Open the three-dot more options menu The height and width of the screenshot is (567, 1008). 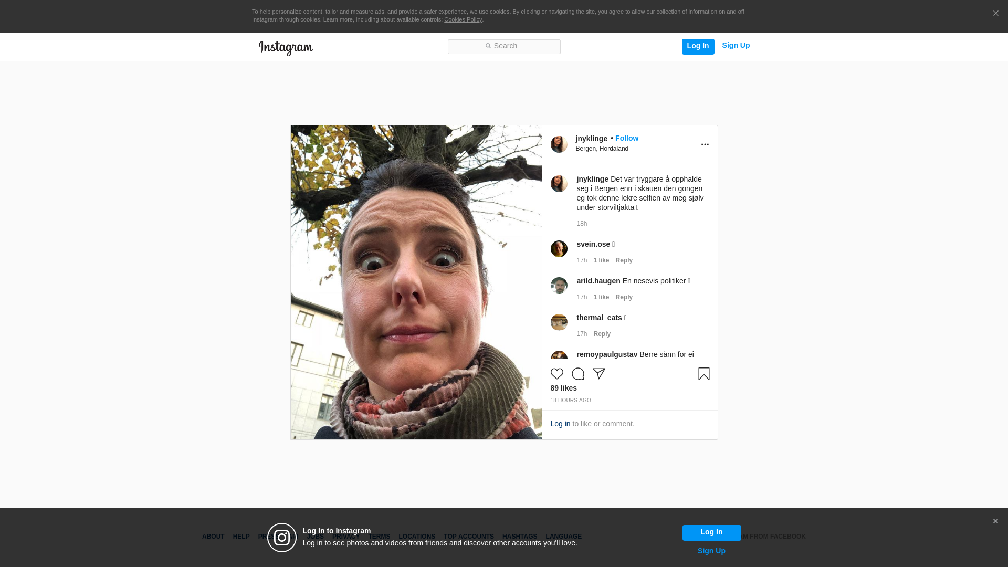click(705, 144)
